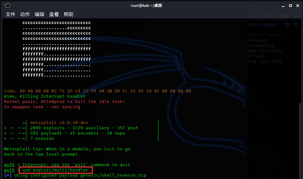Click the 'Aiee, Killing Interrupt handler' line

45,96
